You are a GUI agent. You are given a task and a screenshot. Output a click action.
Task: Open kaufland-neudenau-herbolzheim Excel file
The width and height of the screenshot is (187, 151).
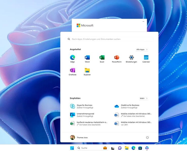tap(89, 123)
